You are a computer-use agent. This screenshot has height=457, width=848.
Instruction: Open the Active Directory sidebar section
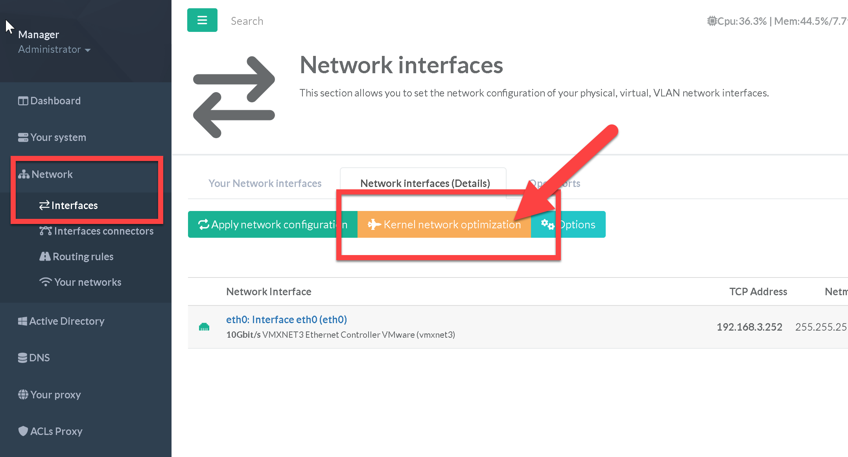pyautogui.click(x=61, y=321)
